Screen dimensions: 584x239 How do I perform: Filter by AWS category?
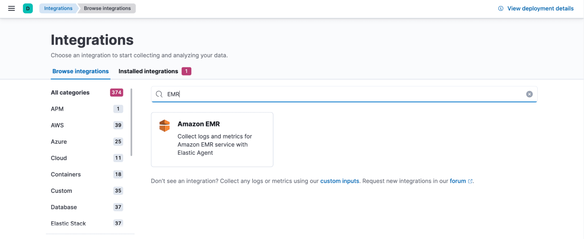[x=57, y=125]
